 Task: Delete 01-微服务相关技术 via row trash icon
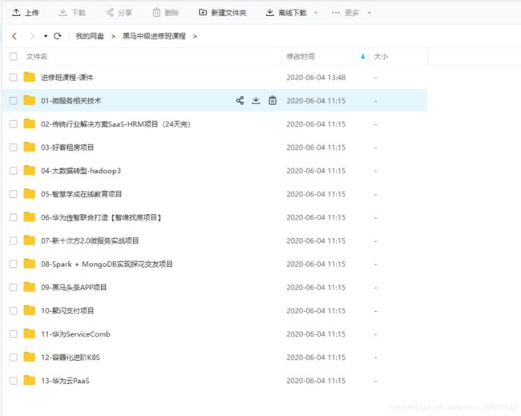(x=273, y=100)
